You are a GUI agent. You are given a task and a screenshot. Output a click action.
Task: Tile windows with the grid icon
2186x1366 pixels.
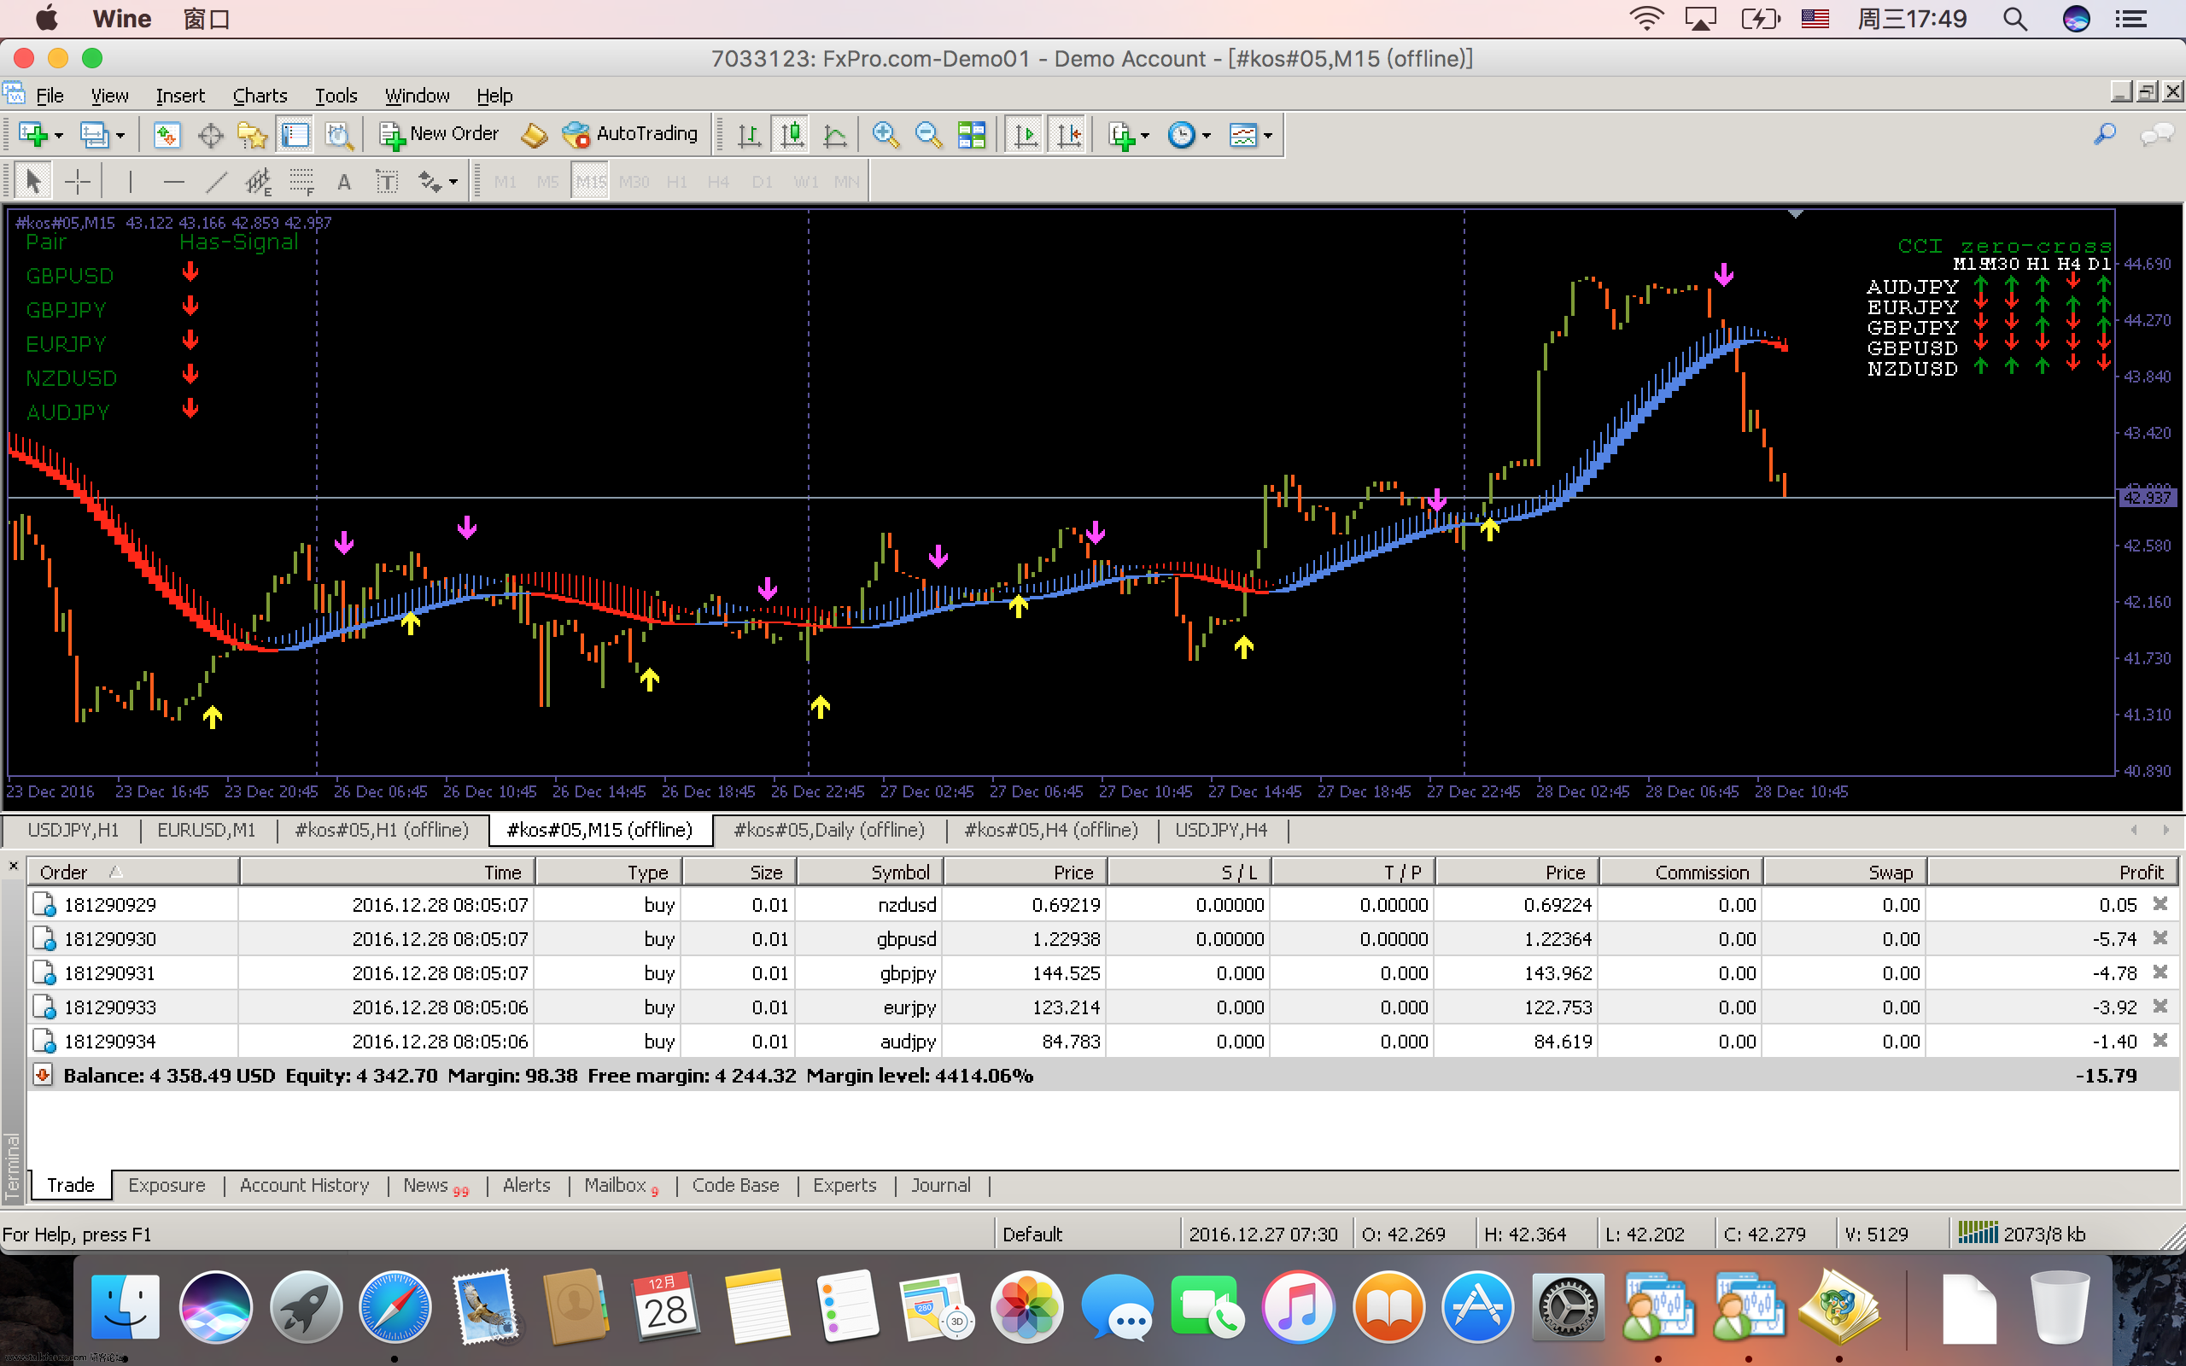pyautogui.click(x=971, y=135)
